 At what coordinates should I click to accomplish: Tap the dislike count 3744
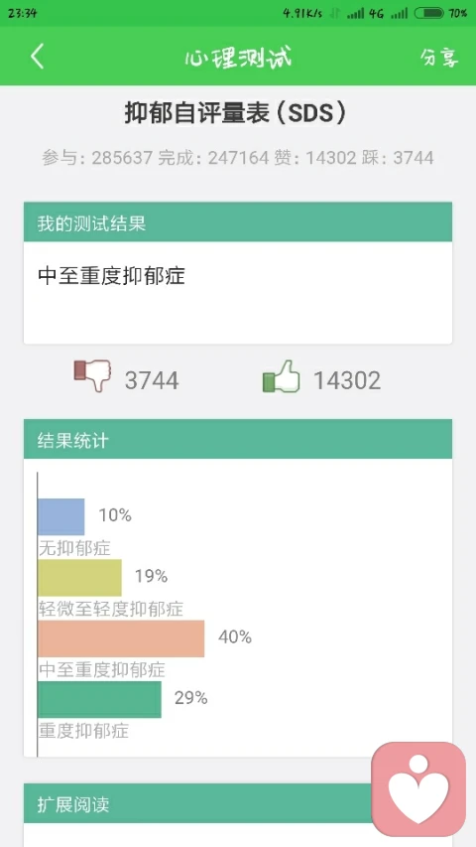pyautogui.click(x=152, y=380)
